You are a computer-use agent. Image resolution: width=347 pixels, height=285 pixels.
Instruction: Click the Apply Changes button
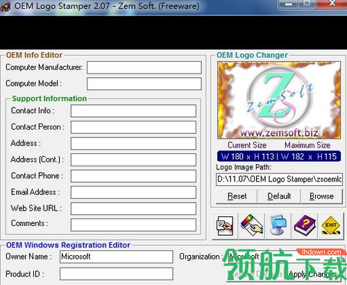[313, 275]
